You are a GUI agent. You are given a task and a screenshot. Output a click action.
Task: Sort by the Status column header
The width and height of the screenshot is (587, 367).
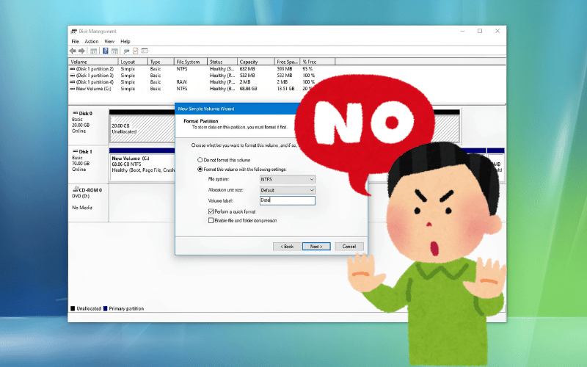222,62
